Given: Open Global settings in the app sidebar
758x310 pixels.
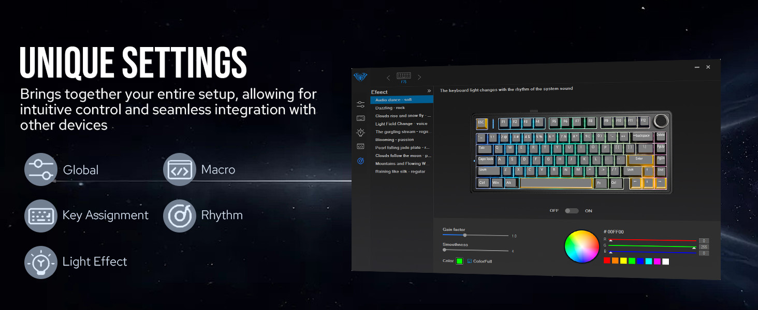Looking at the screenshot, I should (361, 104).
